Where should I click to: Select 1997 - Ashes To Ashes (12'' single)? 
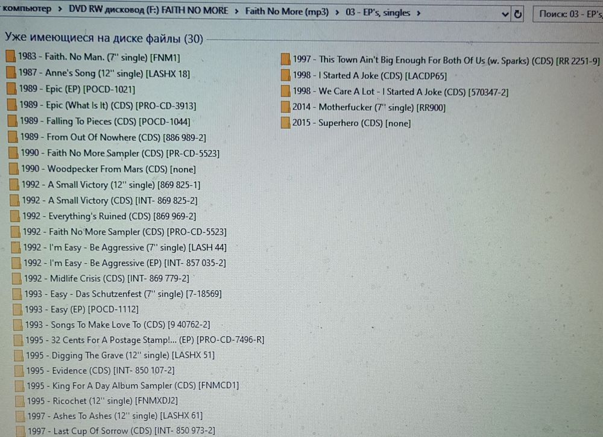tap(115, 416)
